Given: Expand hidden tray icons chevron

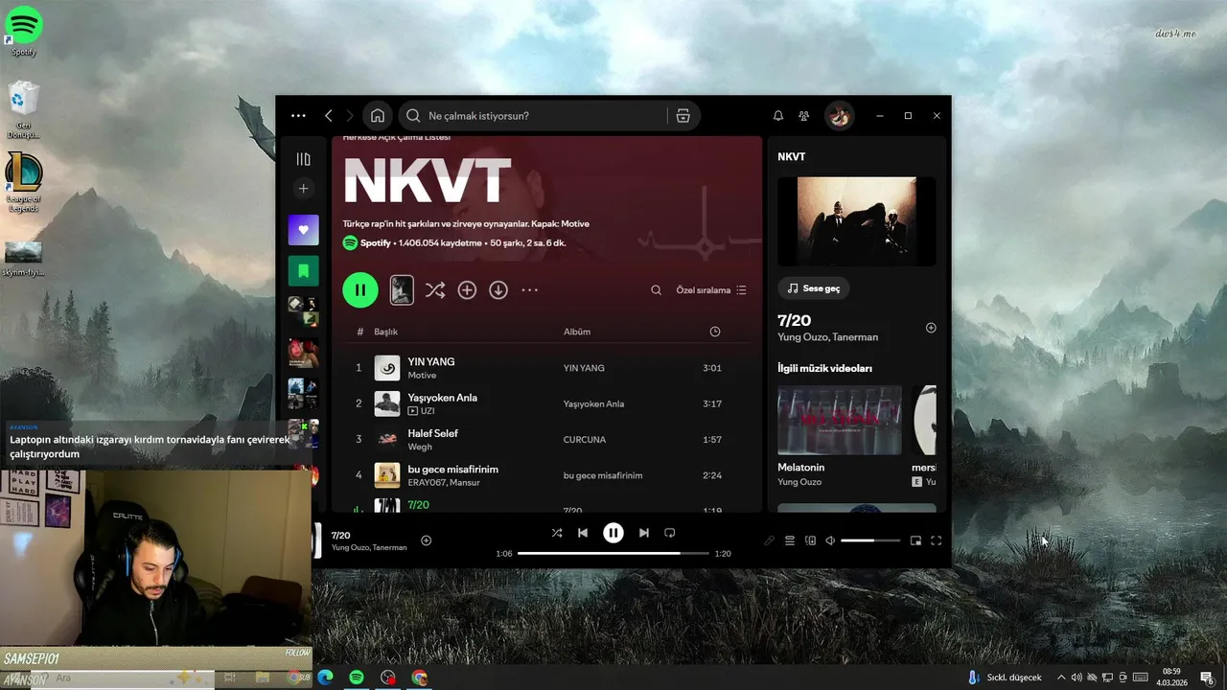Looking at the screenshot, I should tap(1061, 678).
